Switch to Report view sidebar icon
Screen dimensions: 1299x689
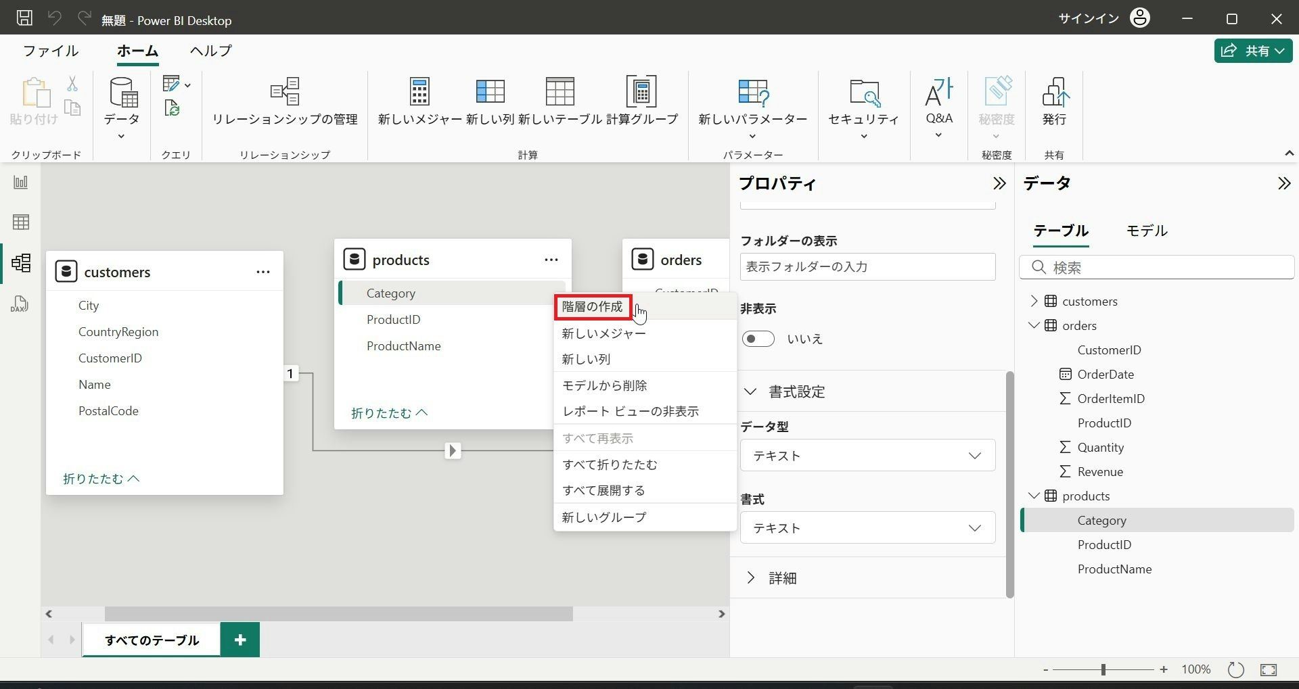coord(21,182)
